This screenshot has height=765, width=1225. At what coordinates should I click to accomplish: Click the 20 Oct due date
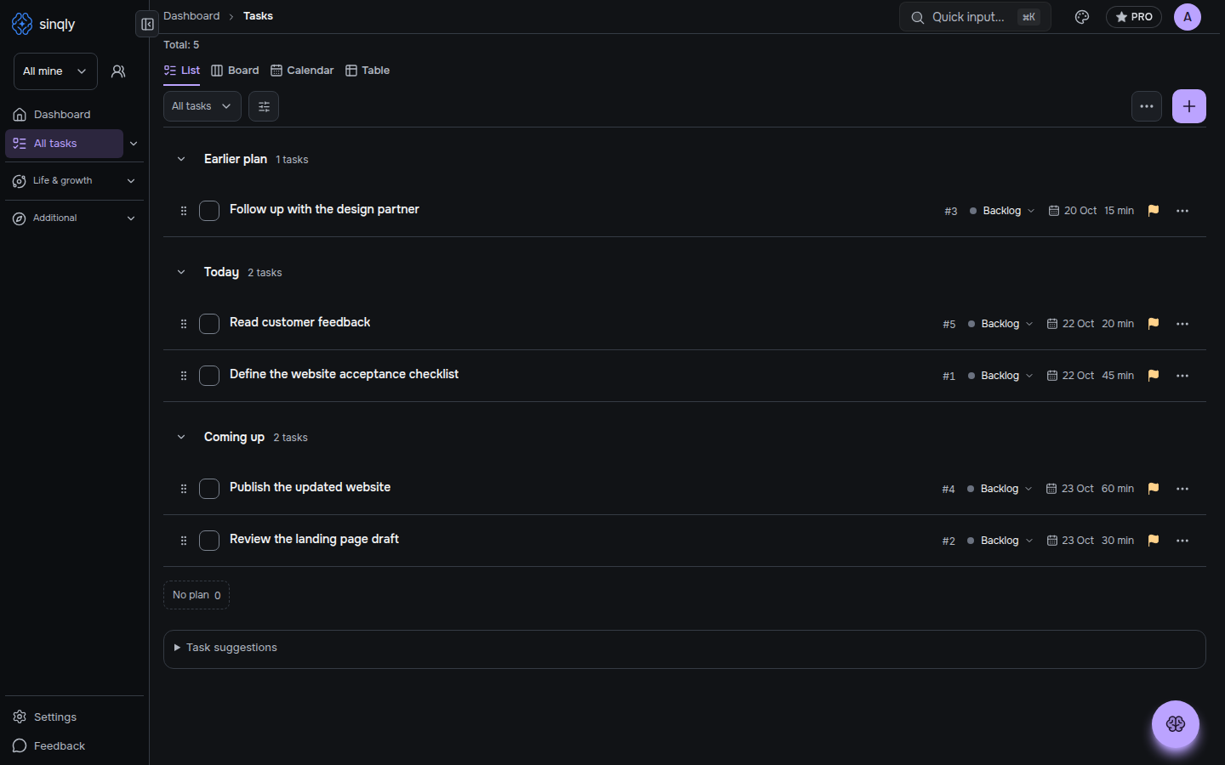[x=1073, y=211]
